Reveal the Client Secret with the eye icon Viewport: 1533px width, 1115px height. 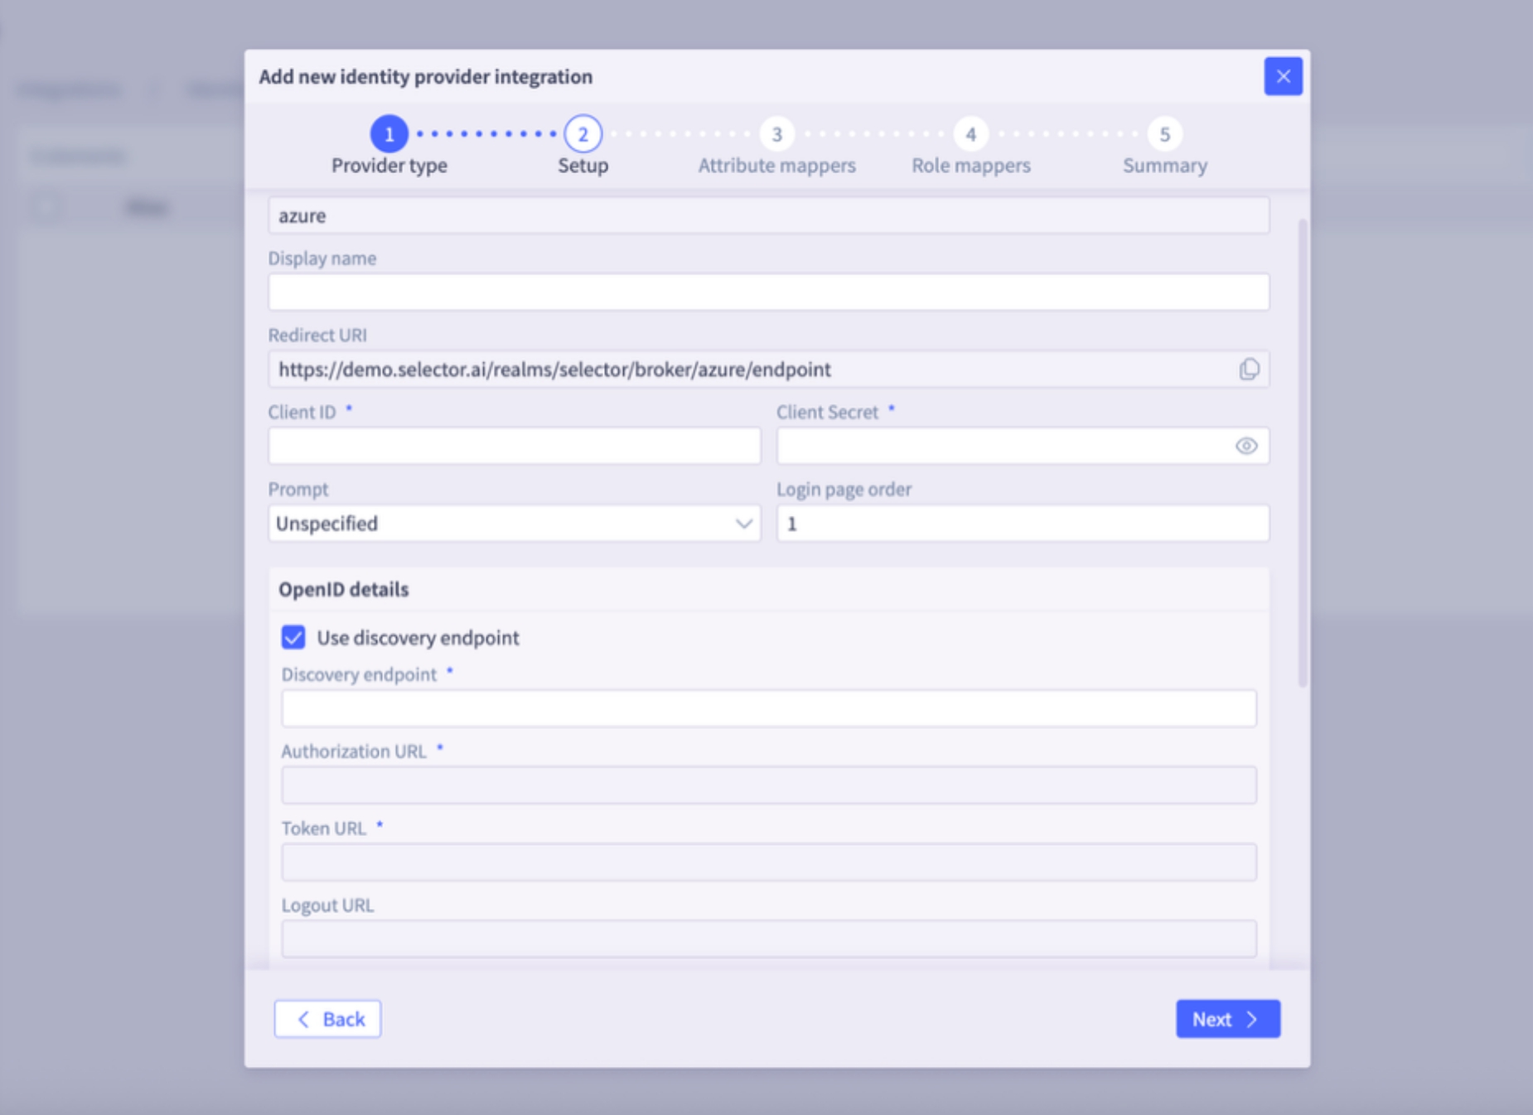pyautogui.click(x=1248, y=446)
